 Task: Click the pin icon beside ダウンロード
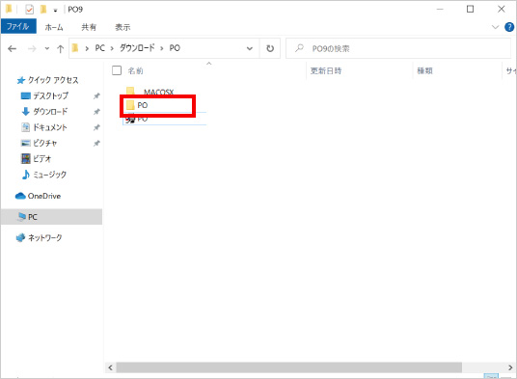coord(96,112)
